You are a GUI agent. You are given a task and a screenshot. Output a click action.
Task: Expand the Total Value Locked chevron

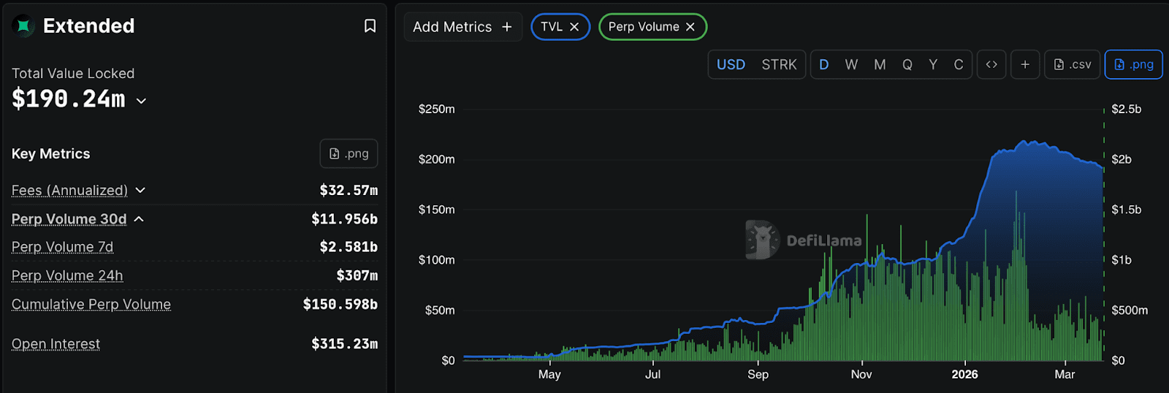click(x=142, y=101)
